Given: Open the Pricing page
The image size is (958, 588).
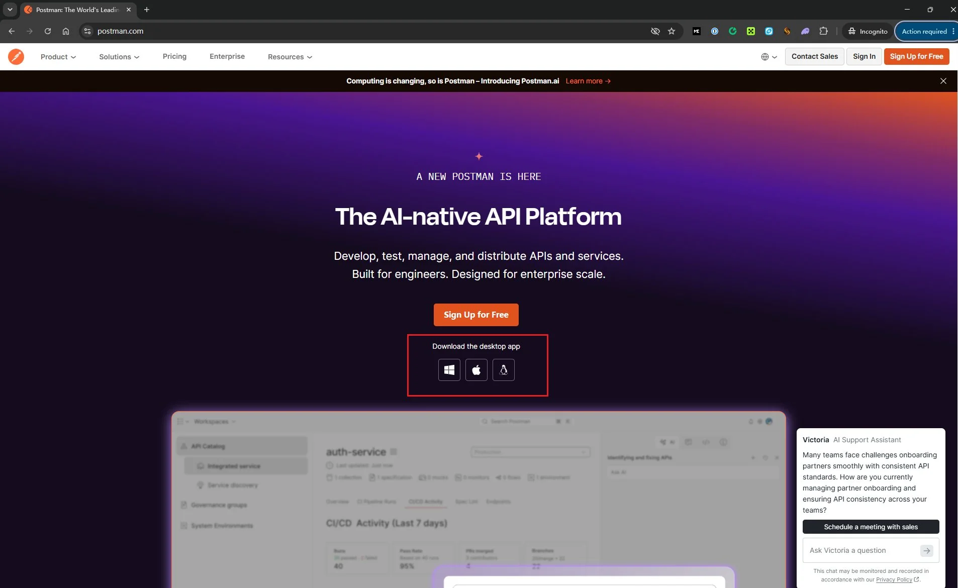Looking at the screenshot, I should (174, 56).
